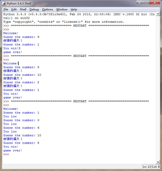162x171 pixels.
Task: Click 'Guess the number: 5' line
Action: click(21, 67)
